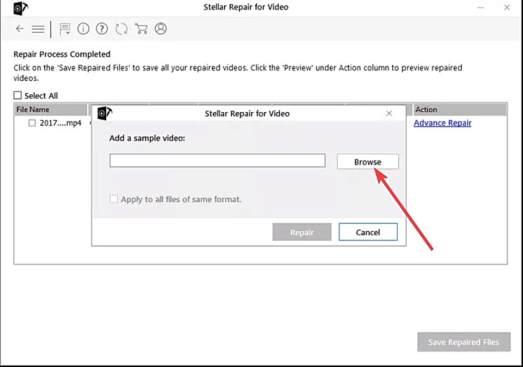Click the 'Repair Process Completed' heading
Image resolution: width=523 pixels, height=367 pixels.
[x=62, y=54]
